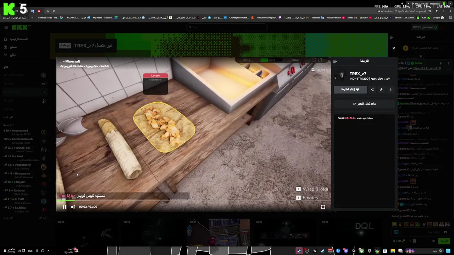Expand the bookmarks overflow chevron

[x=32, y=18]
